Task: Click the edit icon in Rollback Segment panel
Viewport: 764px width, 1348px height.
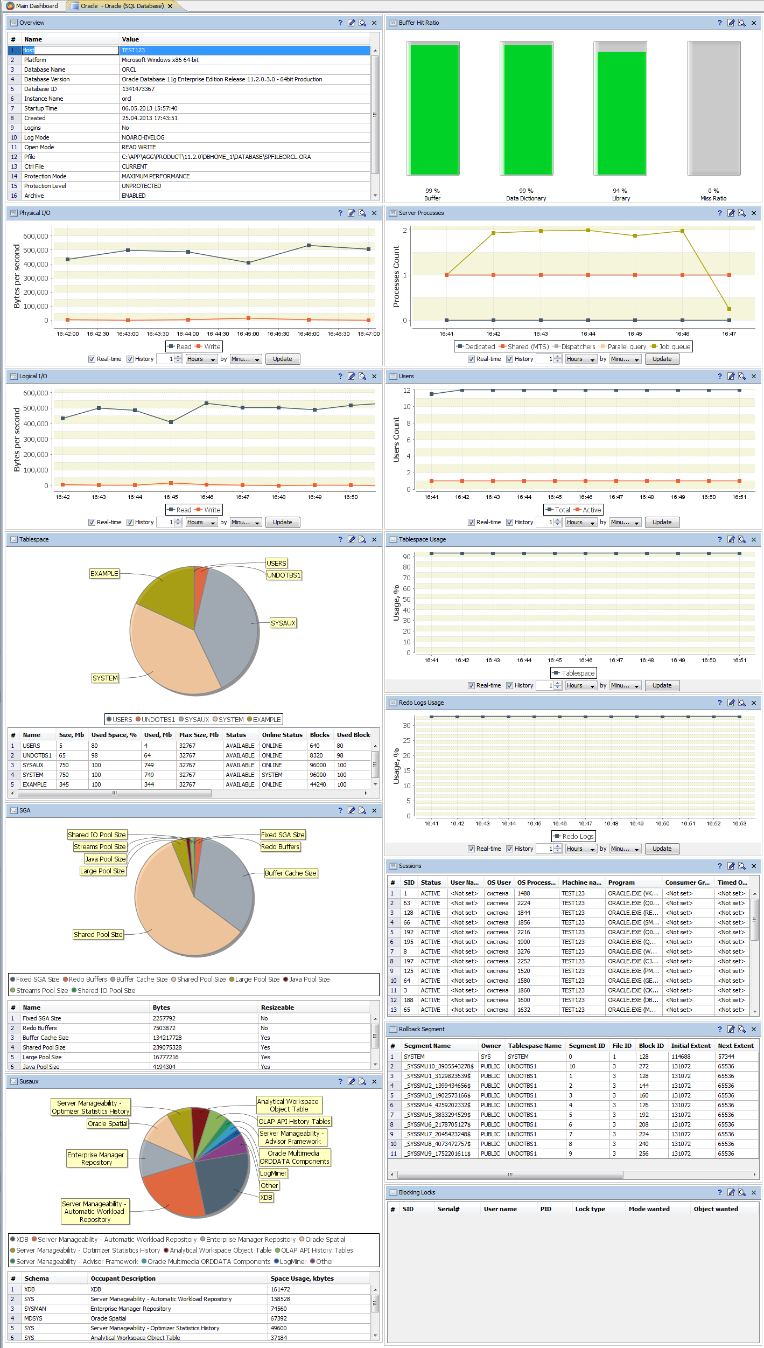Action: point(731,1029)
